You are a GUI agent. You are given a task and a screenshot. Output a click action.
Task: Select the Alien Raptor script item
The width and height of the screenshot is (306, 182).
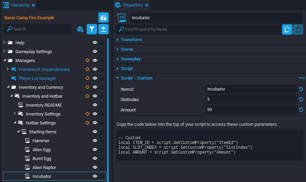point(44,167)
